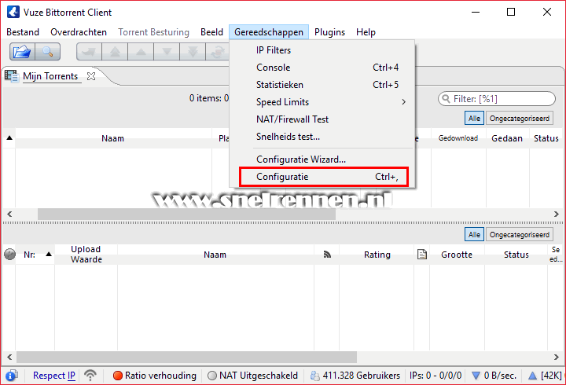566x385 pixels.
Task: Sort by lower Status column header
Action: 516,255
